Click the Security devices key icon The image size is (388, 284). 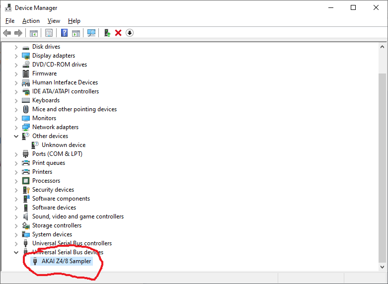click(x=26, y=190)
